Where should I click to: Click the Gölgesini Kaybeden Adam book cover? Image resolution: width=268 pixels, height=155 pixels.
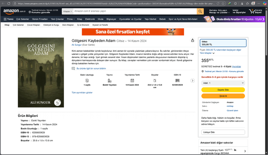point(41,72)
